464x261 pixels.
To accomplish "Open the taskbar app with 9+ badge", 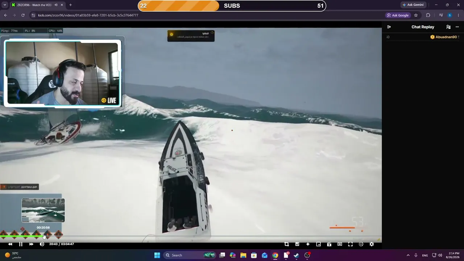I will click(x=286, y=255).
